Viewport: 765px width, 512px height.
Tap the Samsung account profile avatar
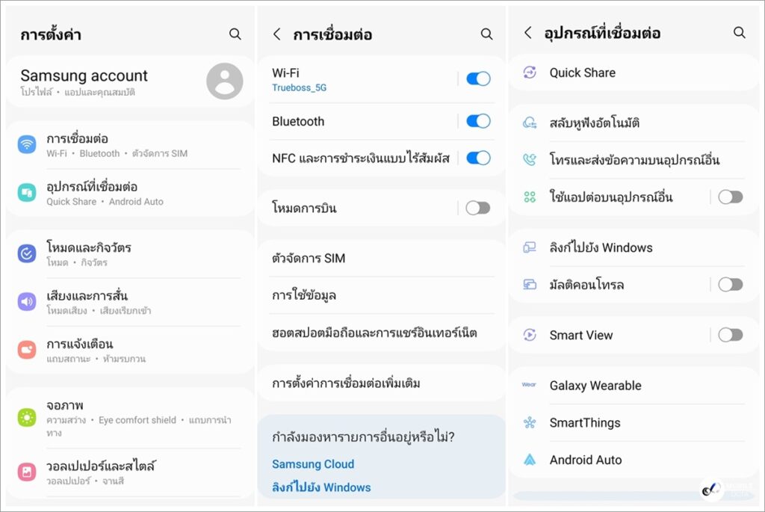coord(224,81)
